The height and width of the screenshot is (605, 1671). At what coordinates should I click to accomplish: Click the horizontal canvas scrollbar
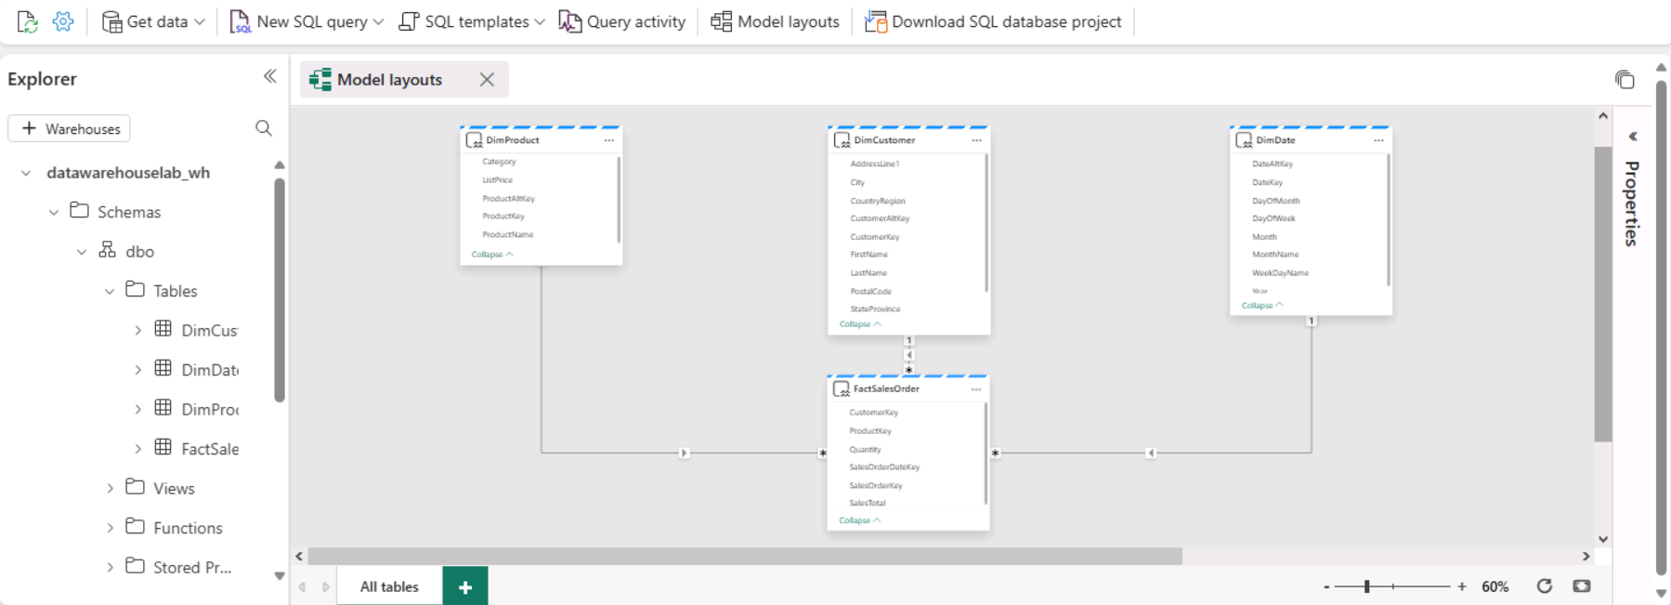point(745,556)
